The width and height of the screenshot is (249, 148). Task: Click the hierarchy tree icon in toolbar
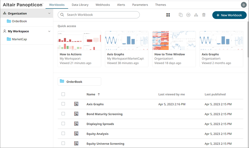point(196,15)
